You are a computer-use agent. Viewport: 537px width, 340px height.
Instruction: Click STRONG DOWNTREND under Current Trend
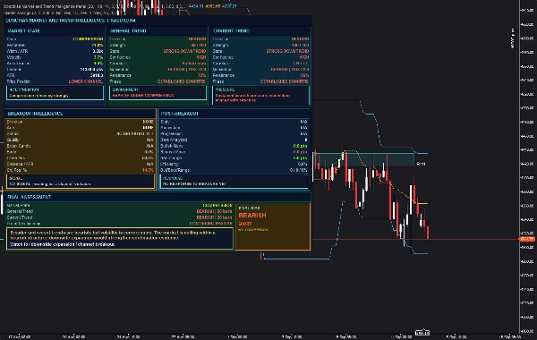(x=287, y=51)
